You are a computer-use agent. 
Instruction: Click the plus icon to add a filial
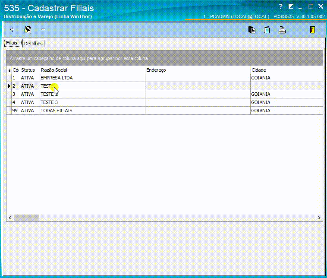[x=13, y=30]
